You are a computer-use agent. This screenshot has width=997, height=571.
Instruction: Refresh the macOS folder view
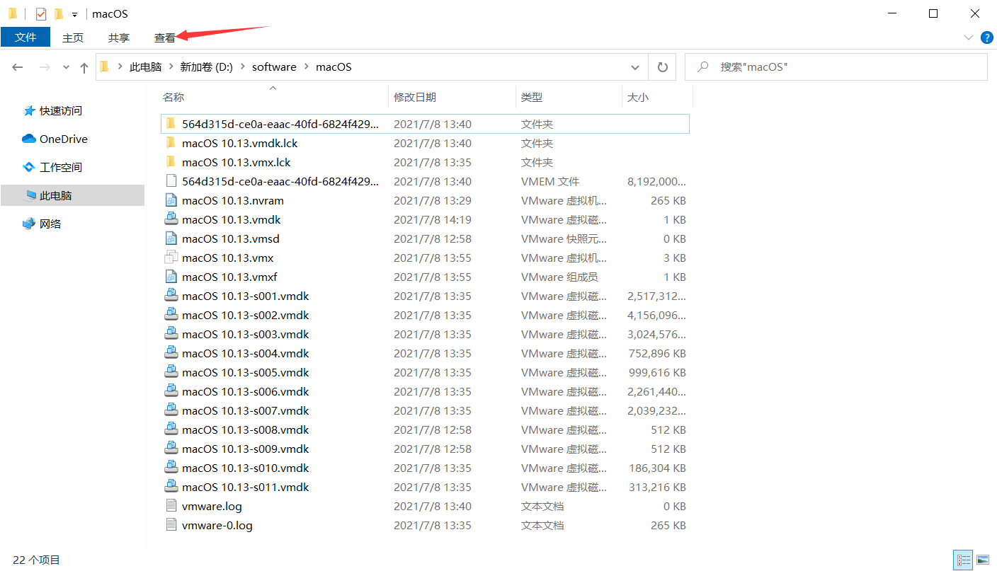[x=662, y=67]
